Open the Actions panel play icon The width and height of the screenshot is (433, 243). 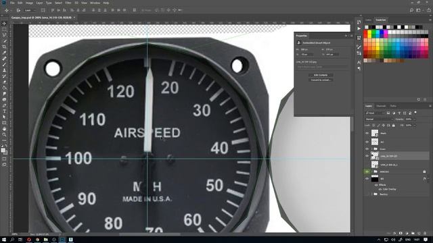click(359, 28)
